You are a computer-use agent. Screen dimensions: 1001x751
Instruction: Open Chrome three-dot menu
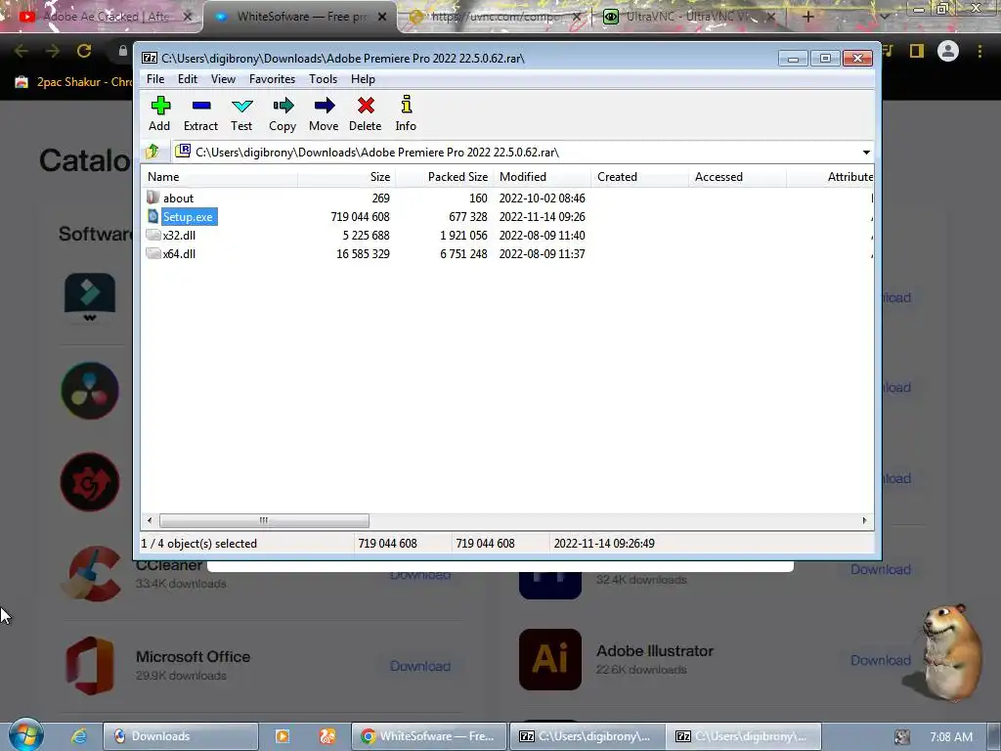979,51
